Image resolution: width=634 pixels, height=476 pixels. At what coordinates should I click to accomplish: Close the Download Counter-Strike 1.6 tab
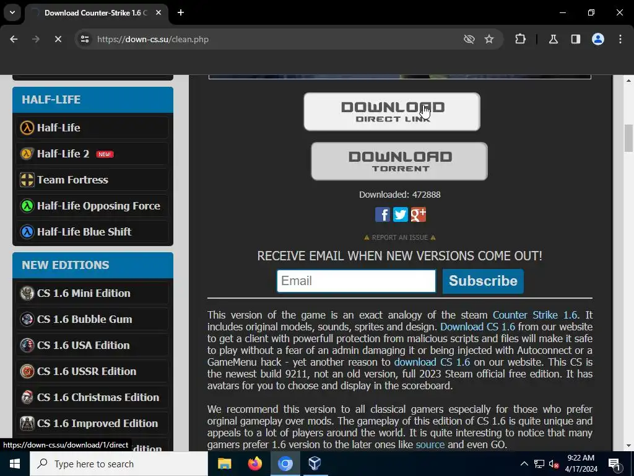[x=158, y=13]
